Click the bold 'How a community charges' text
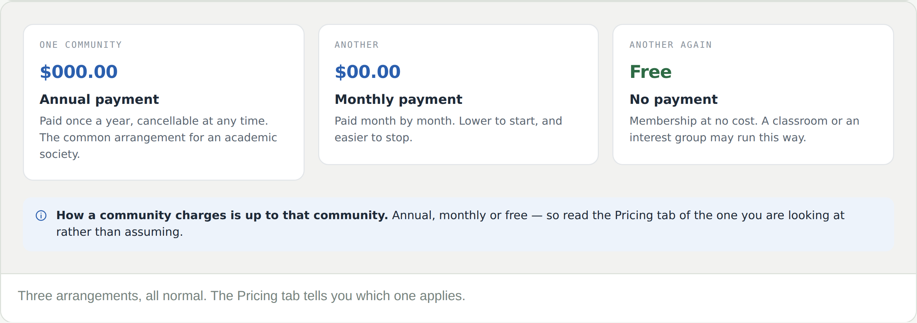Viewport: 917px width, 323px height. (x=222, y=215)
